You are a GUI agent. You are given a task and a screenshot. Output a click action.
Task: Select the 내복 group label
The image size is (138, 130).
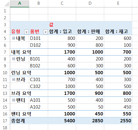click(21, 38)
